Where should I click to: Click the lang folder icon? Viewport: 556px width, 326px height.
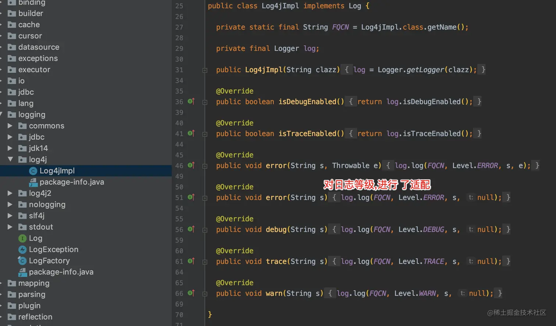coord(12,103)
